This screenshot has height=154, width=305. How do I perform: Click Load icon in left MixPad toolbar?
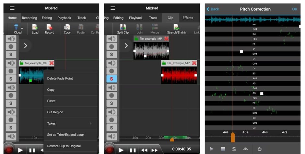(x=35, y=27)
